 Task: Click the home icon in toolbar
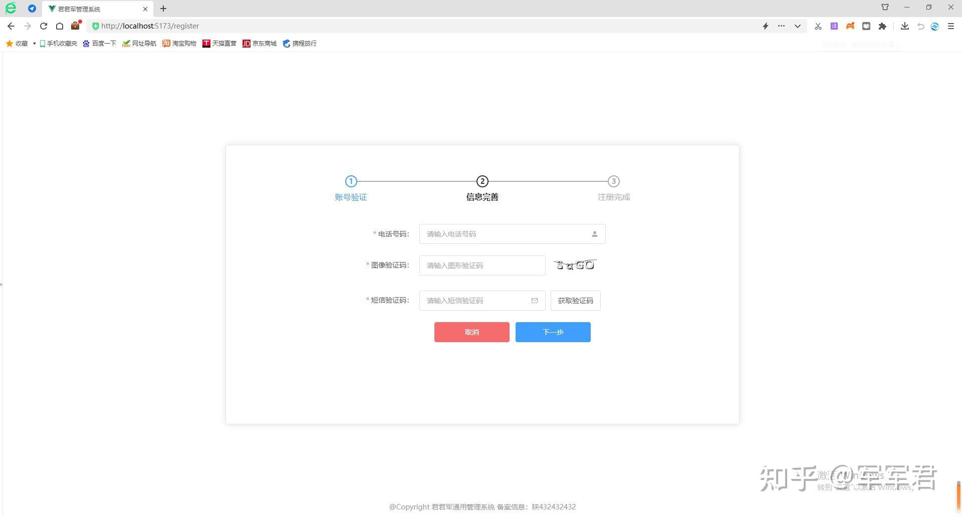click(x=59, y=26)
